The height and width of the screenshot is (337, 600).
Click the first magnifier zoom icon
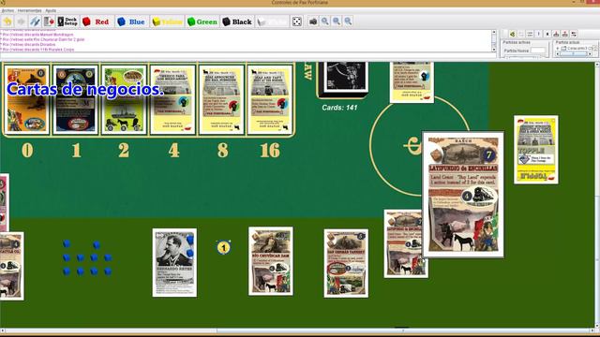click(x=324, y=22)
